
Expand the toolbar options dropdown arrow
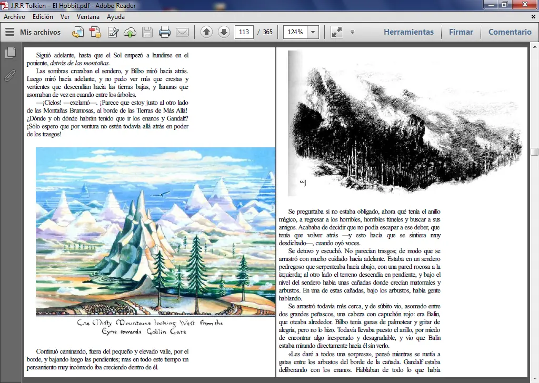(352, 32)
